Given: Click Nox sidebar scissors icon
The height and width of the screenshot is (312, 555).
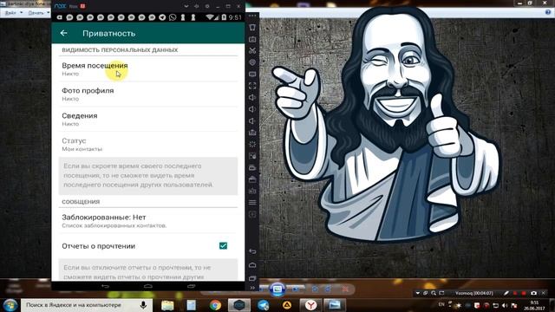Looking at the screenshot, I should [x=252, y=50].
